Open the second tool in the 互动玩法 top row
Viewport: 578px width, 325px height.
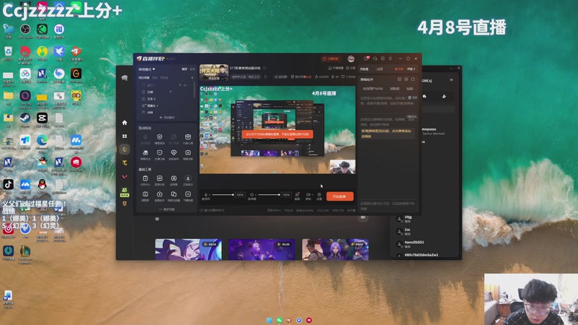[160, 139]
